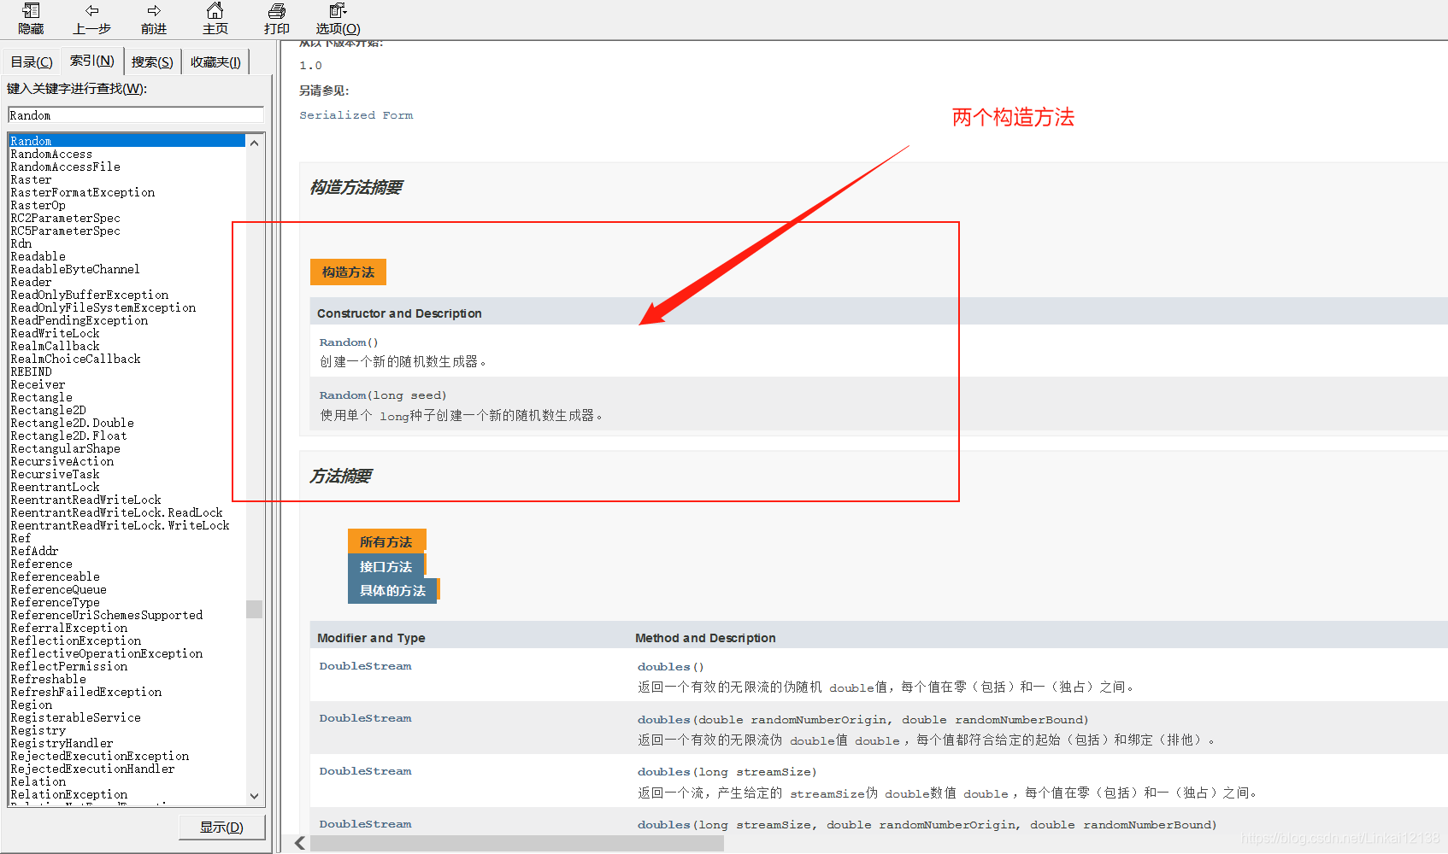This screenshot has height=854, width=1448.
Task: Select RegisterableService in the index list
Action: [75, 717]
